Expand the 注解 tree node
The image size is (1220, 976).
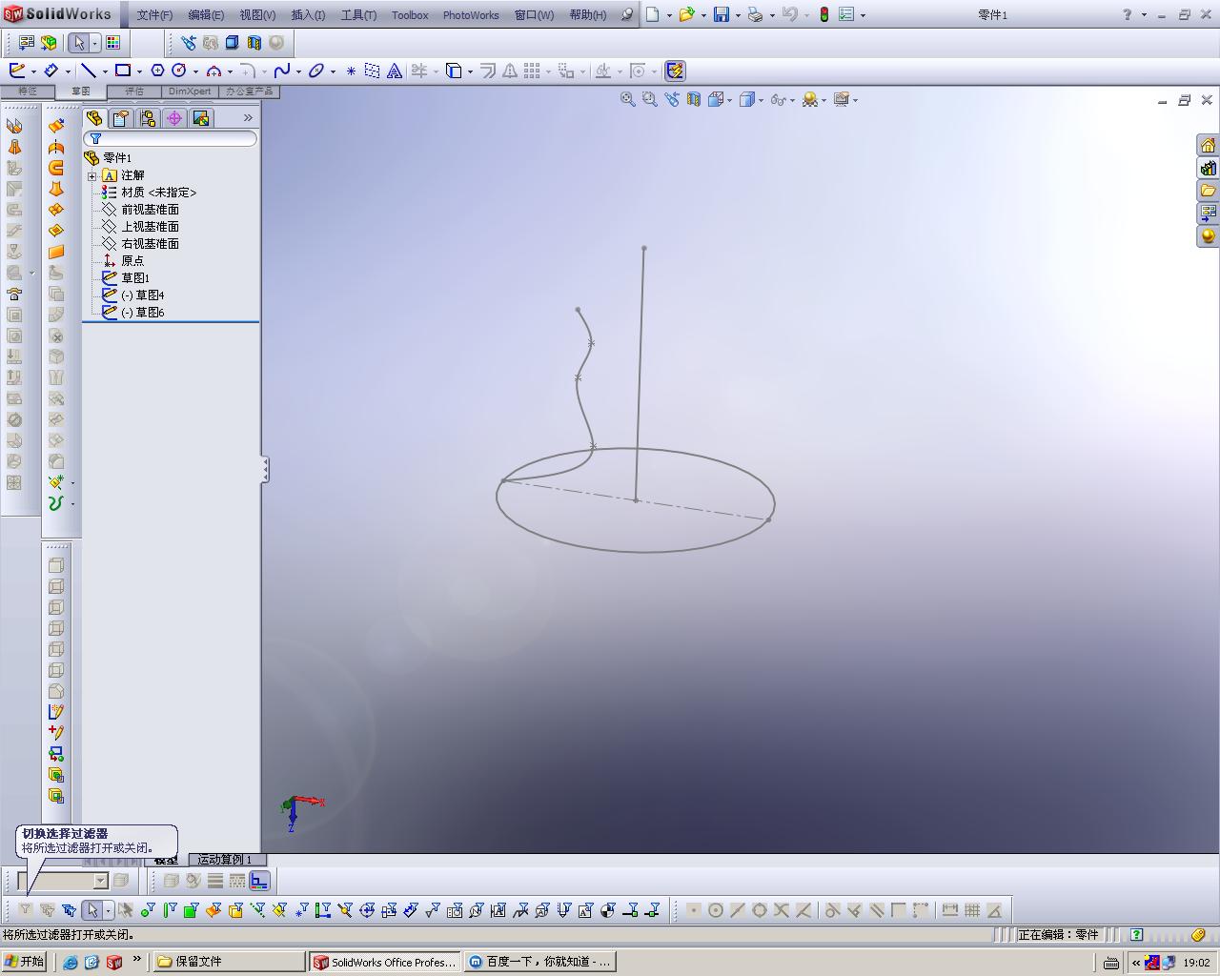pyautogui.click(x=91, y=175)
